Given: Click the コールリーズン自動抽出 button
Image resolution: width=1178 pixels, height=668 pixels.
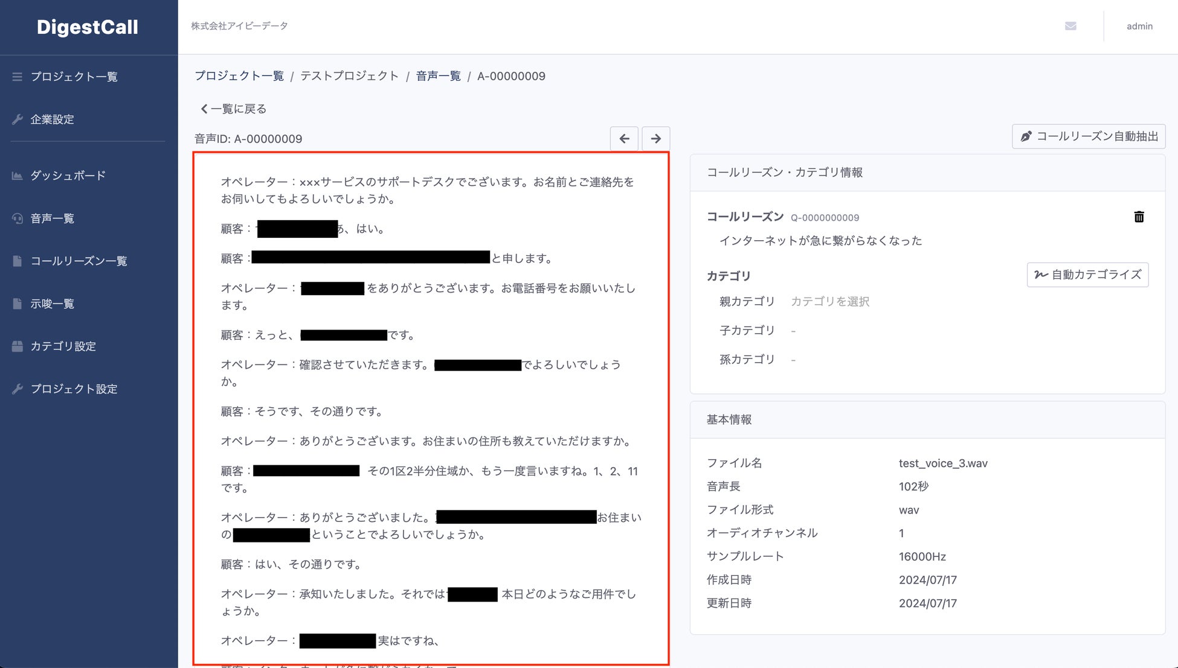Looking at the screenshot, I should [x=1089, y=136].
